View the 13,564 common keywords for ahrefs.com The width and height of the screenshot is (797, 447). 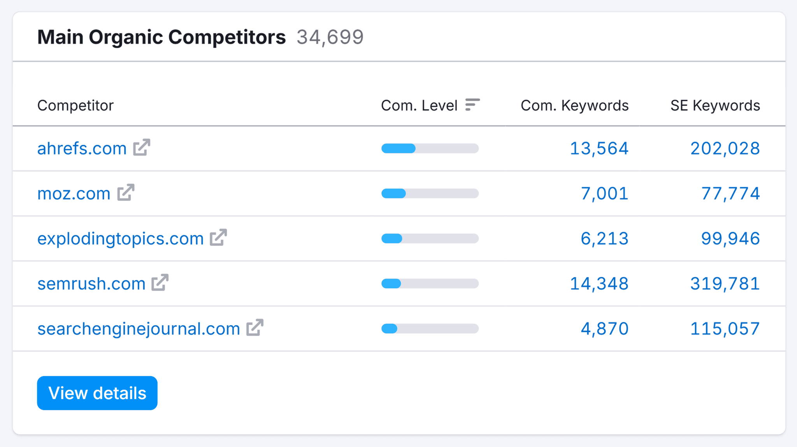[x=599, y=148]
